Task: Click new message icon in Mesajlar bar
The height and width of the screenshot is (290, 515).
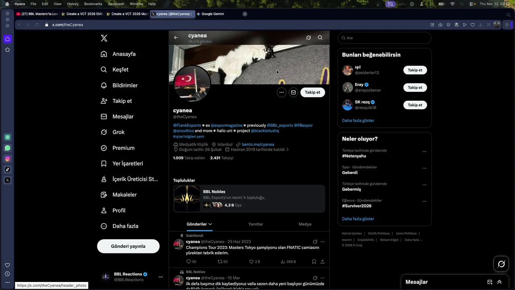Action: click(x=490, y=282)
